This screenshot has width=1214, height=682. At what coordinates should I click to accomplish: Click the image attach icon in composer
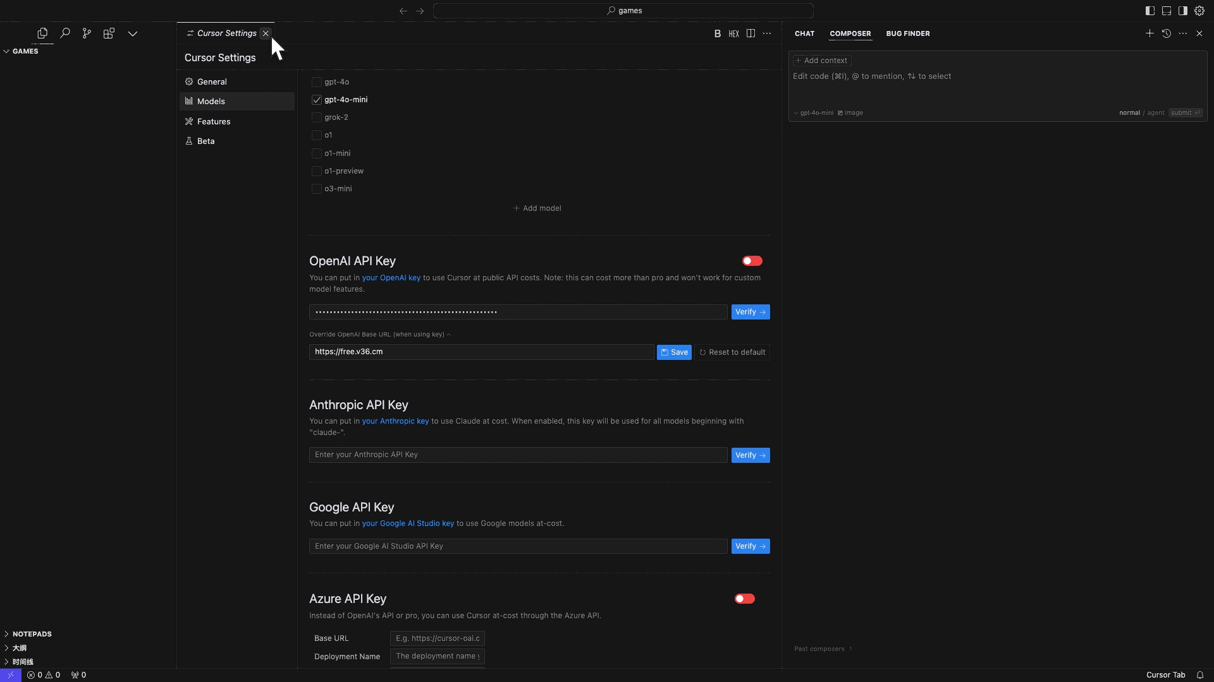pos(850,113)
